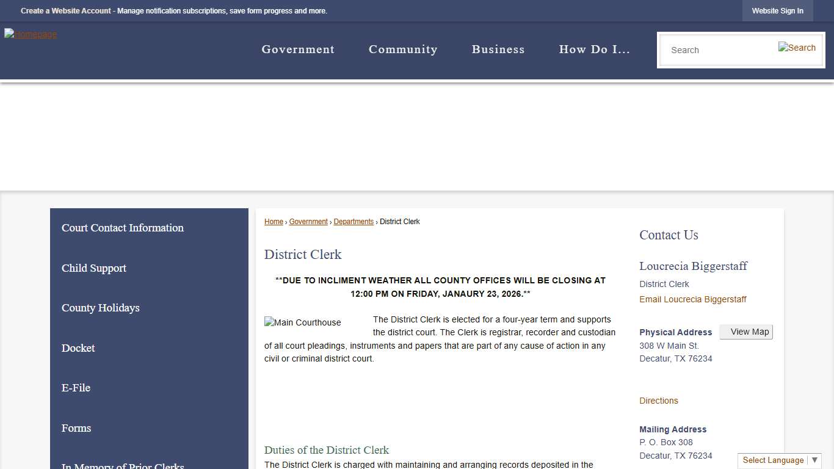Open the Community navigation menu
834x469 pixels.
(x=403, y=49)
